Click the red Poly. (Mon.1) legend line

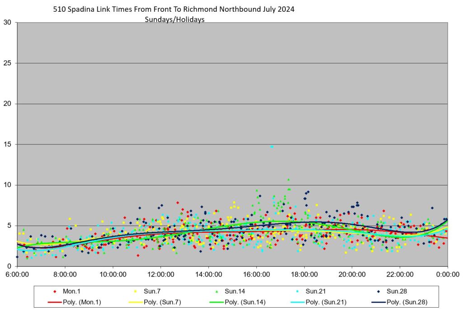[x=55, y=302]
